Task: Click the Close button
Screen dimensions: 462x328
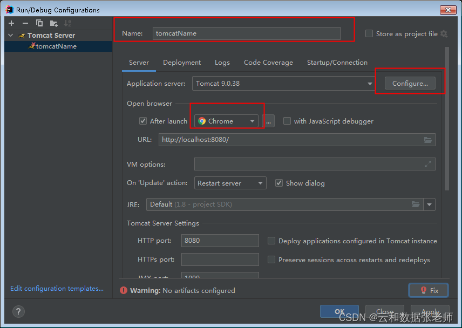Action: (x=384, y=311)
